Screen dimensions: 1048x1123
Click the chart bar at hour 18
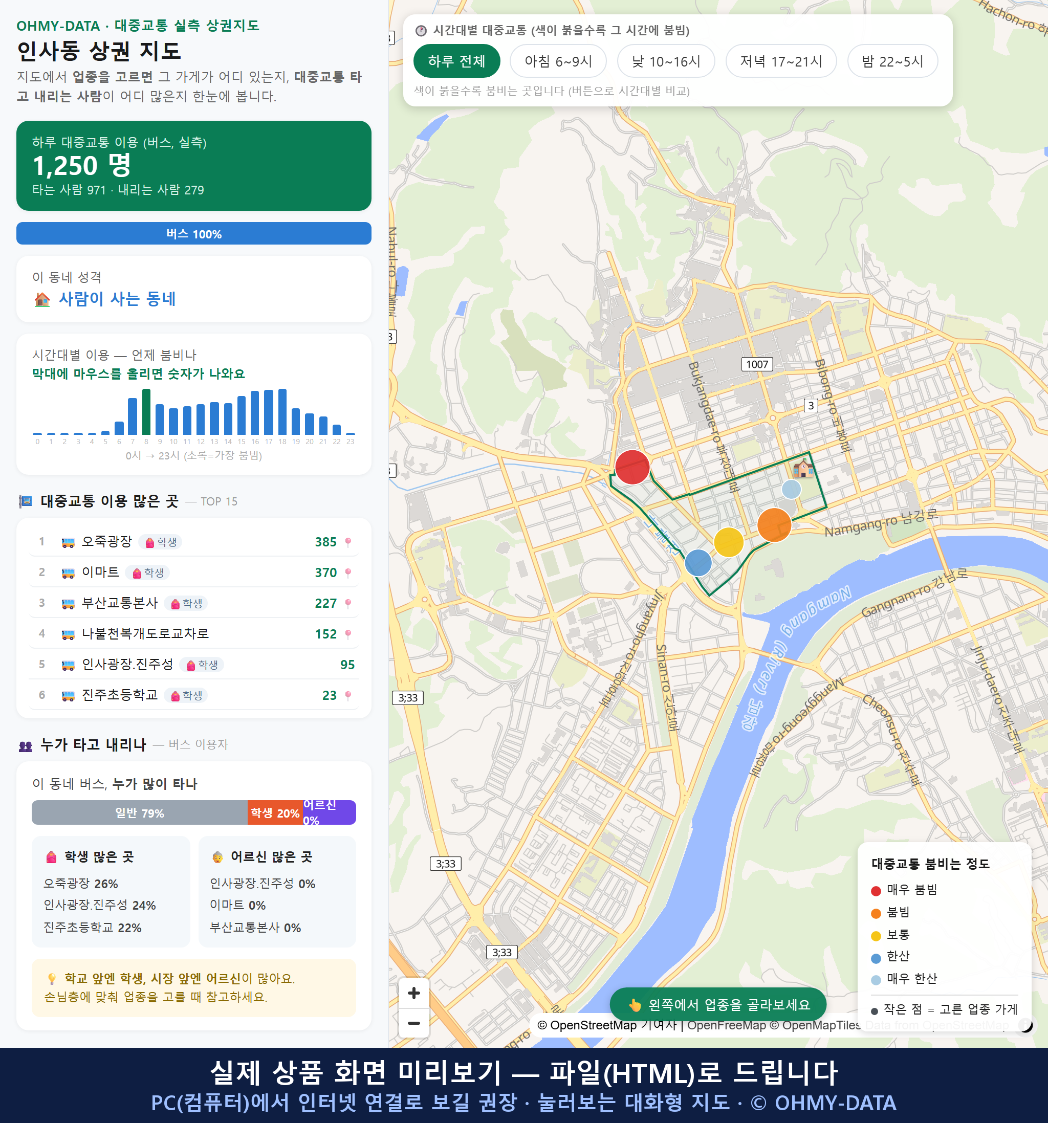point(282,412)
